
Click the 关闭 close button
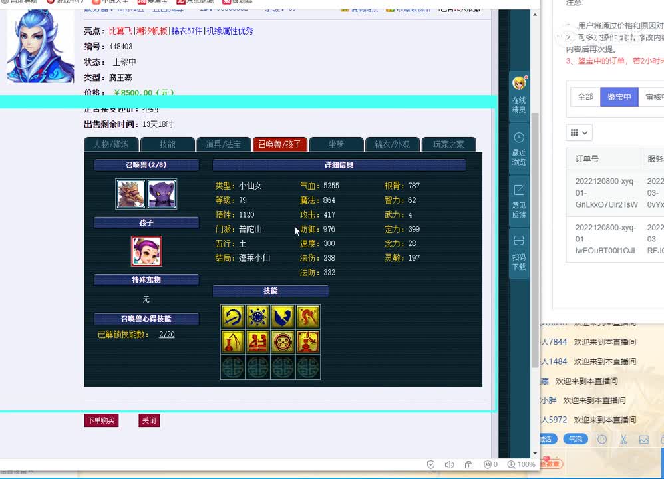coord(149,420)
